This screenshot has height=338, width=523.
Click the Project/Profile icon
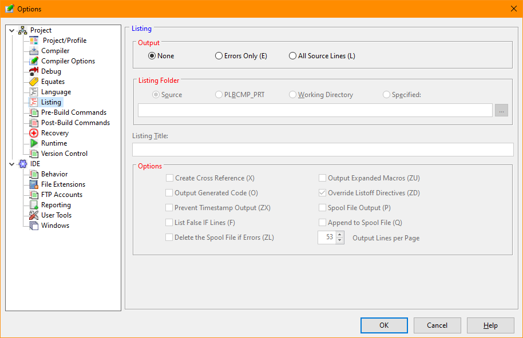pyautogui.click(x=34, y=41)
